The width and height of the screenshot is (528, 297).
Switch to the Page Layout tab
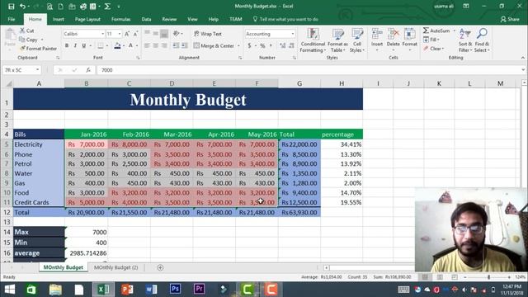[x=87, y=19]
